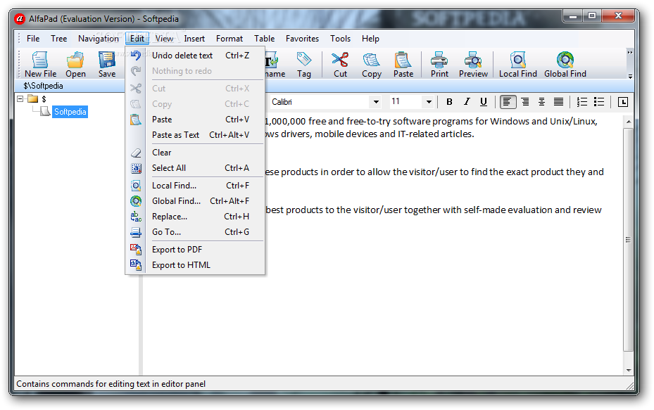Close the open Edit menu header
This screenshot has height=410, width=654.
pos(137,39)
